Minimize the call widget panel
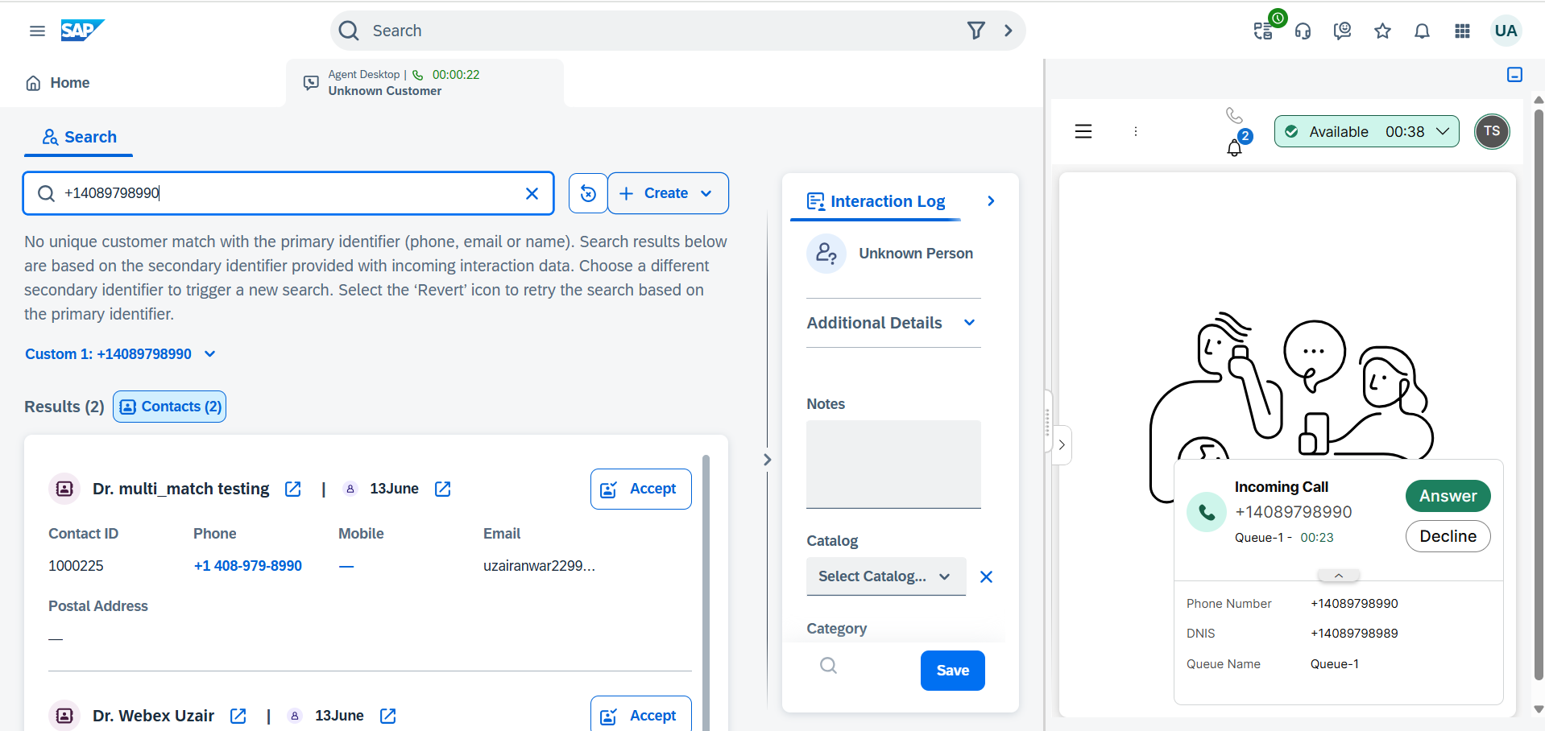The width and height of the screenshot is (1545, 731). point(1514,75)
